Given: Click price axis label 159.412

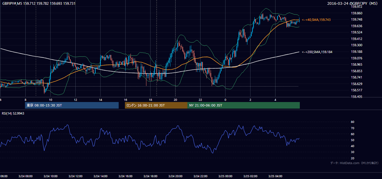Looking at the screenshot, I should [357, 39].
